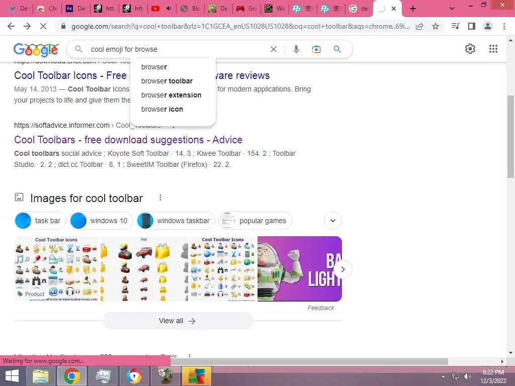The width and height of the screenshot is (515, 386).
Task: Go to Google home via logo
Action: click(x=36, y=49)
